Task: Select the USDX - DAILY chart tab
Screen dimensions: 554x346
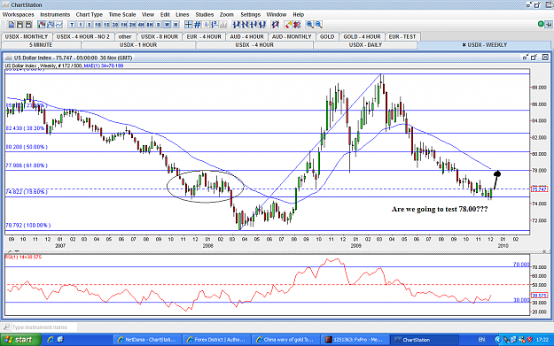Action: tap(366, 45)
